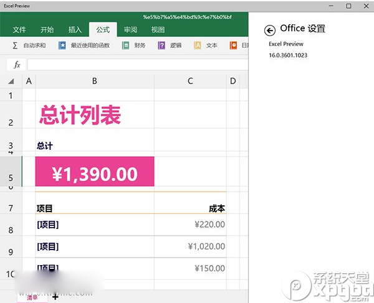Open the Logical functions question-mark icon

pos(161,45)
